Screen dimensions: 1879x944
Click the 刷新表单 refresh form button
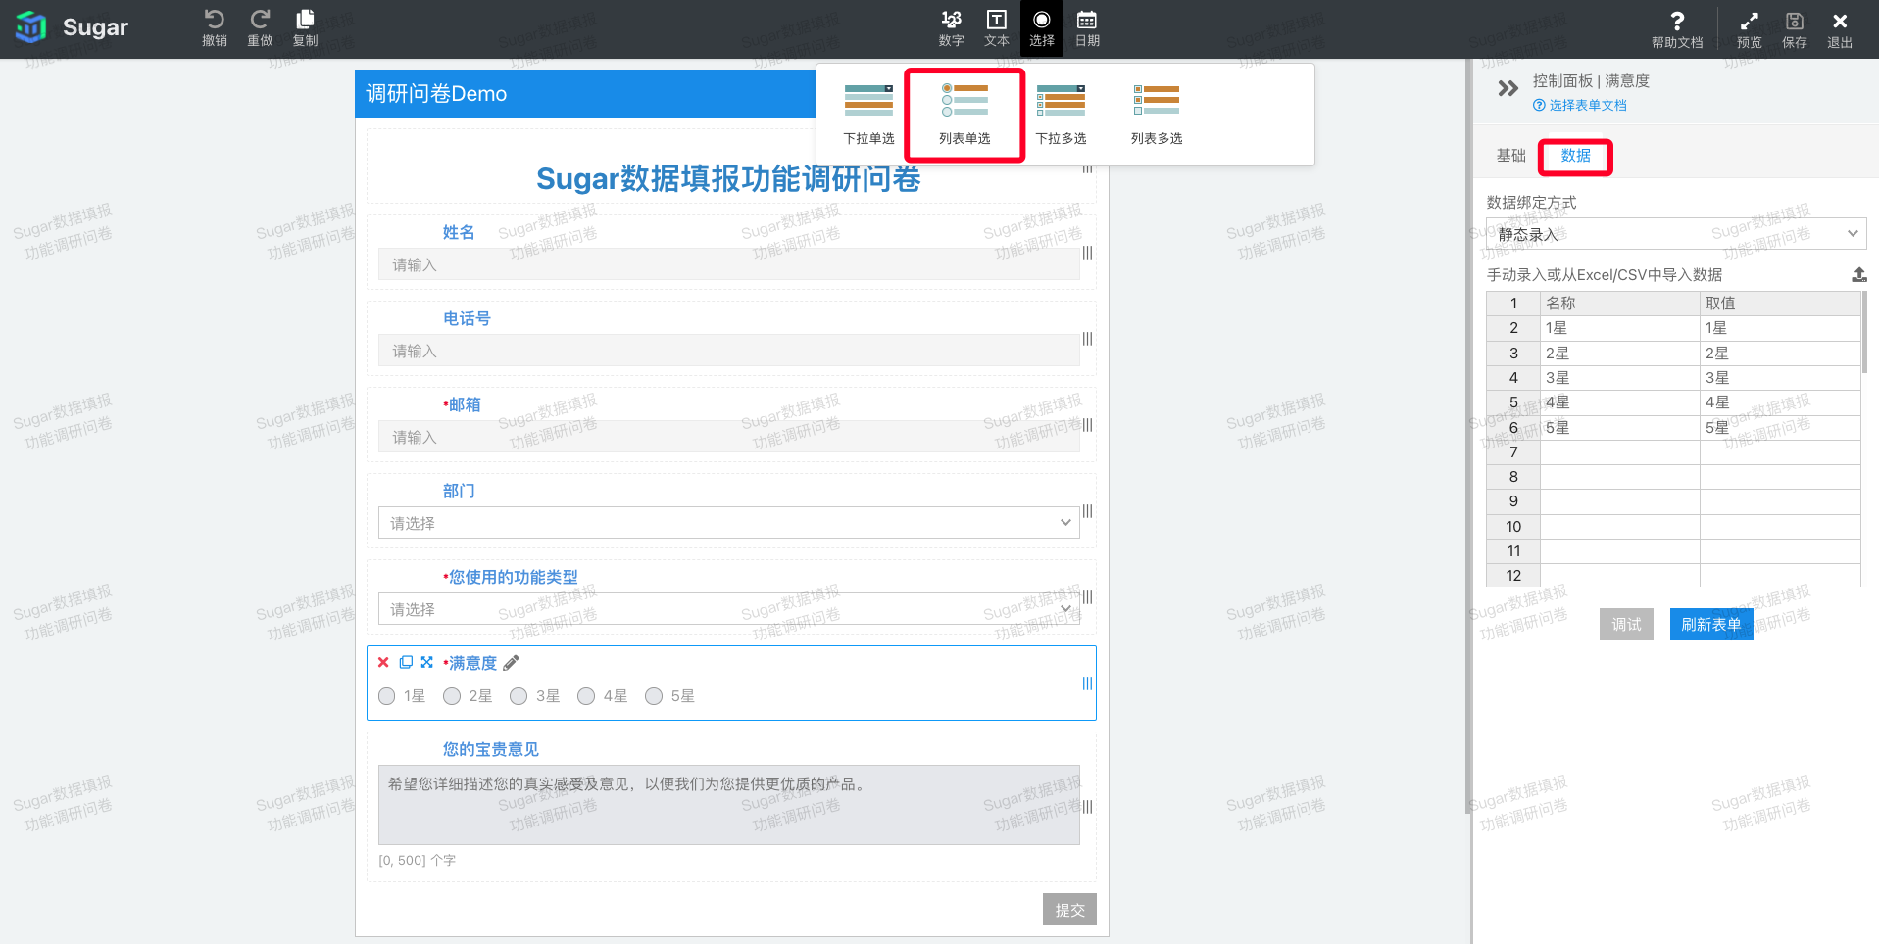click(x=1710, y=624)
